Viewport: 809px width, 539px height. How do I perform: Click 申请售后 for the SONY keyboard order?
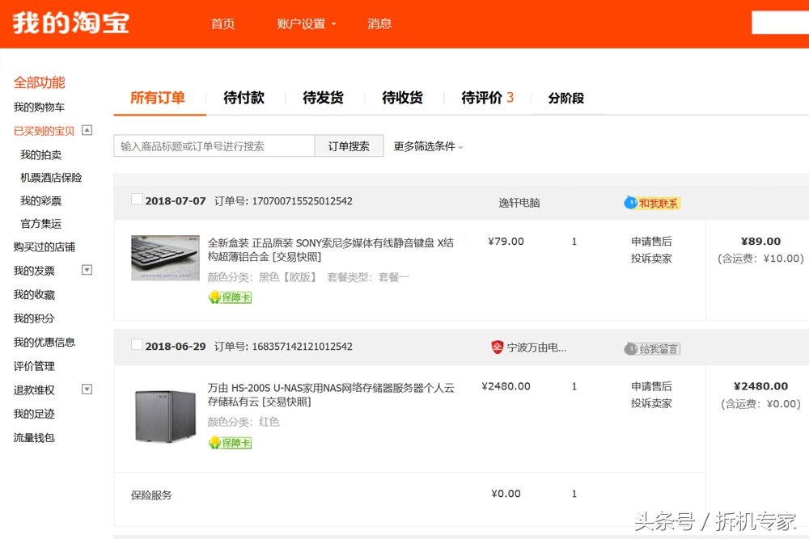(651, 241)
